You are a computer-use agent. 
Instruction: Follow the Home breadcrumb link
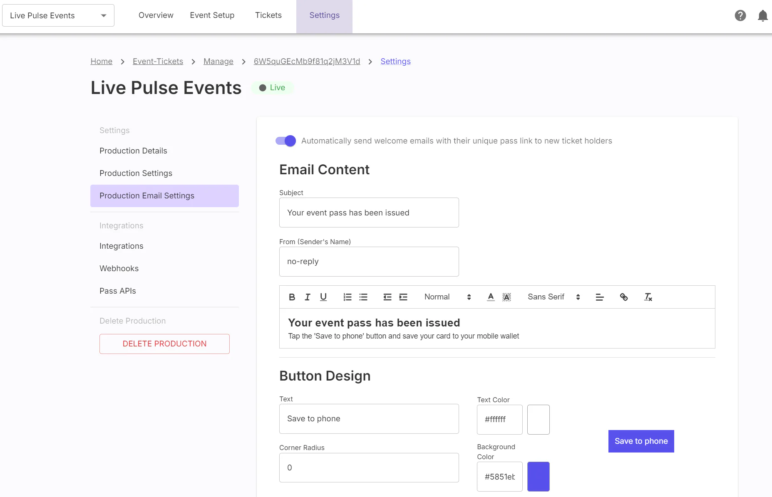(x=102, y=62)
